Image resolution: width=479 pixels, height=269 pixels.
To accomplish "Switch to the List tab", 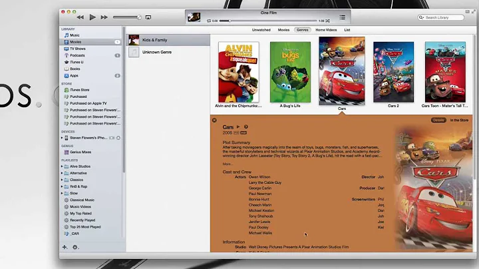I will 347,30.
